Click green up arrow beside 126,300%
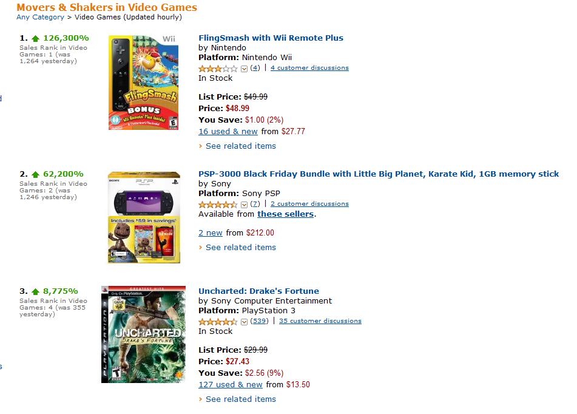The width and height of the screenshot is (577, 414). click(x=35, y=38)
